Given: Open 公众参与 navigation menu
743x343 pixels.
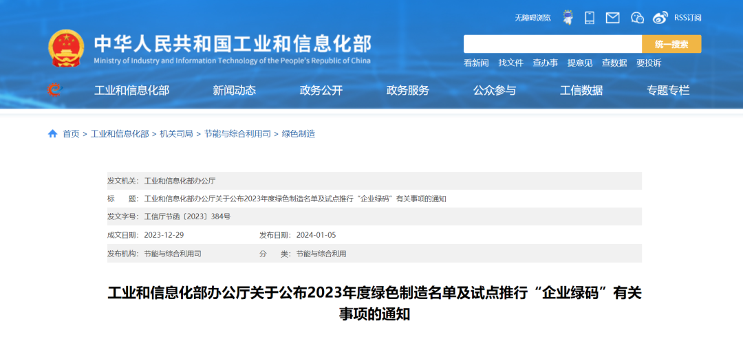Looking at the screenshot, I should pos(494,91).
